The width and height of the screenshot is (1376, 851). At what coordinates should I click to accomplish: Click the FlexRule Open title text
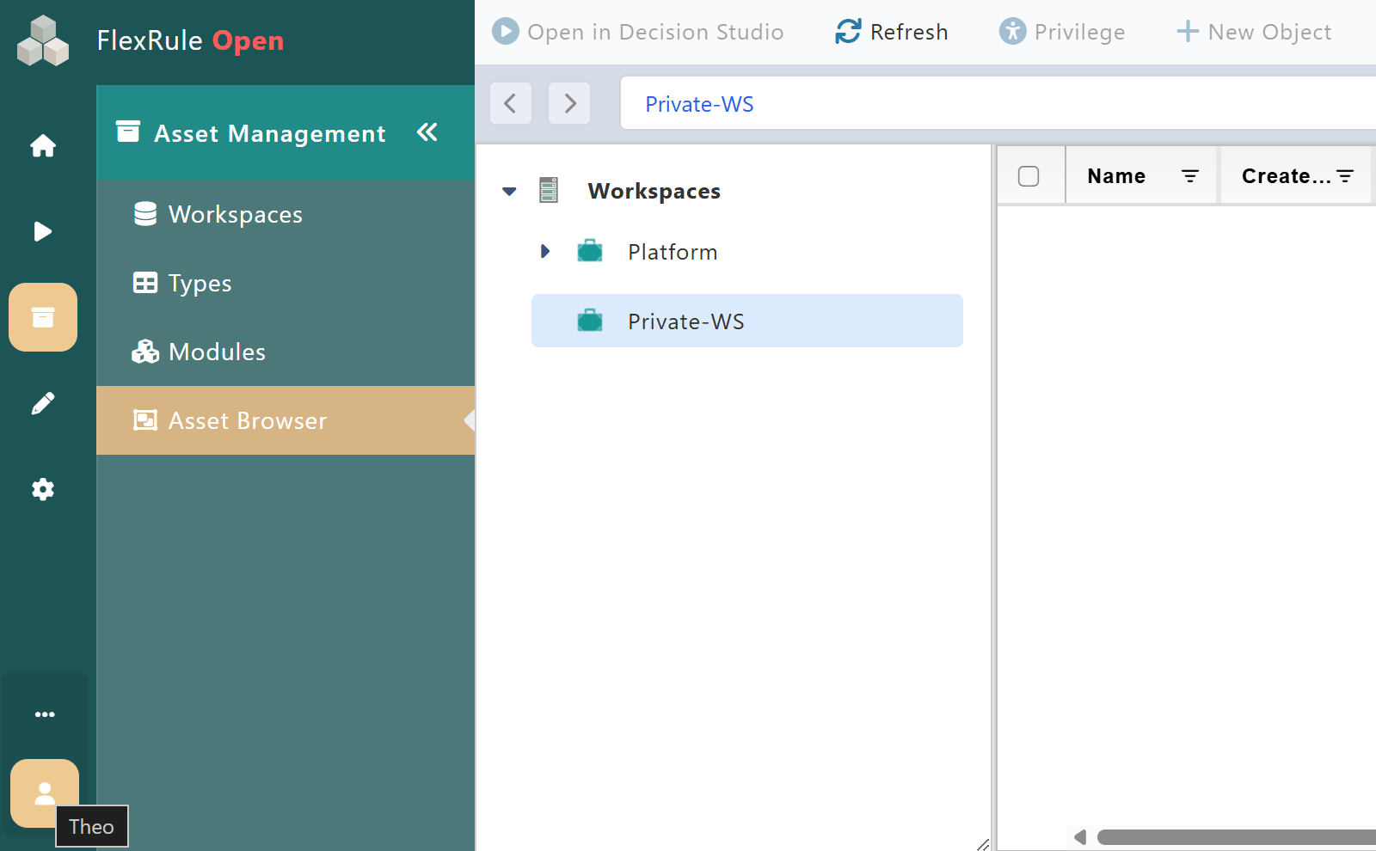190,40
